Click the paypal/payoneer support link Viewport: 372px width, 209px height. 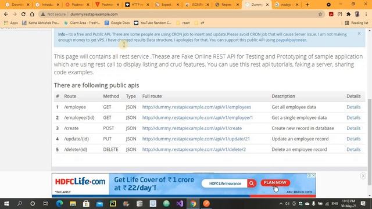click(x=291, y=40)
